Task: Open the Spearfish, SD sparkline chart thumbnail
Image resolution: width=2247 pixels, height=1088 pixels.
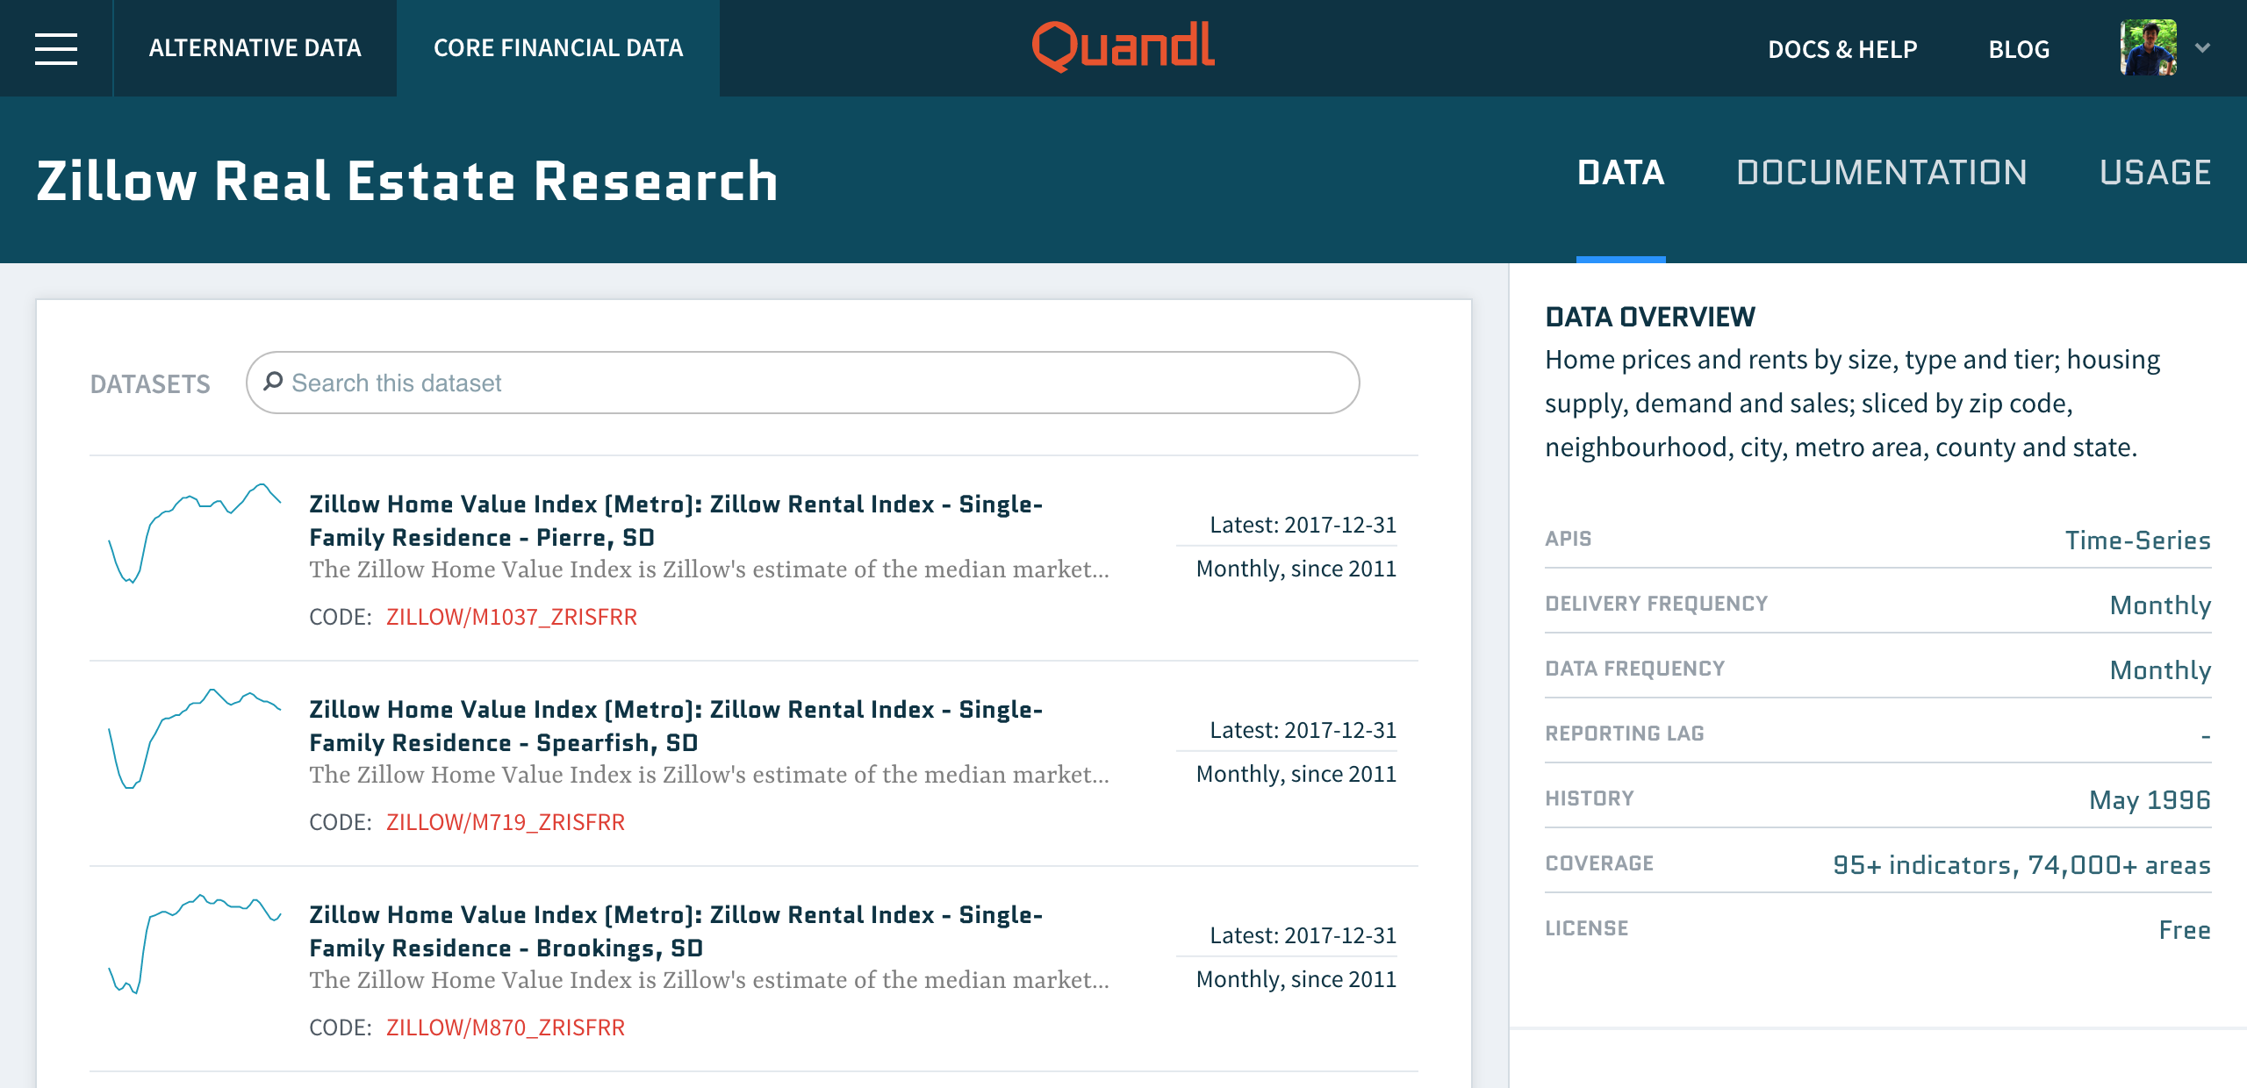Action: [194, 738]
